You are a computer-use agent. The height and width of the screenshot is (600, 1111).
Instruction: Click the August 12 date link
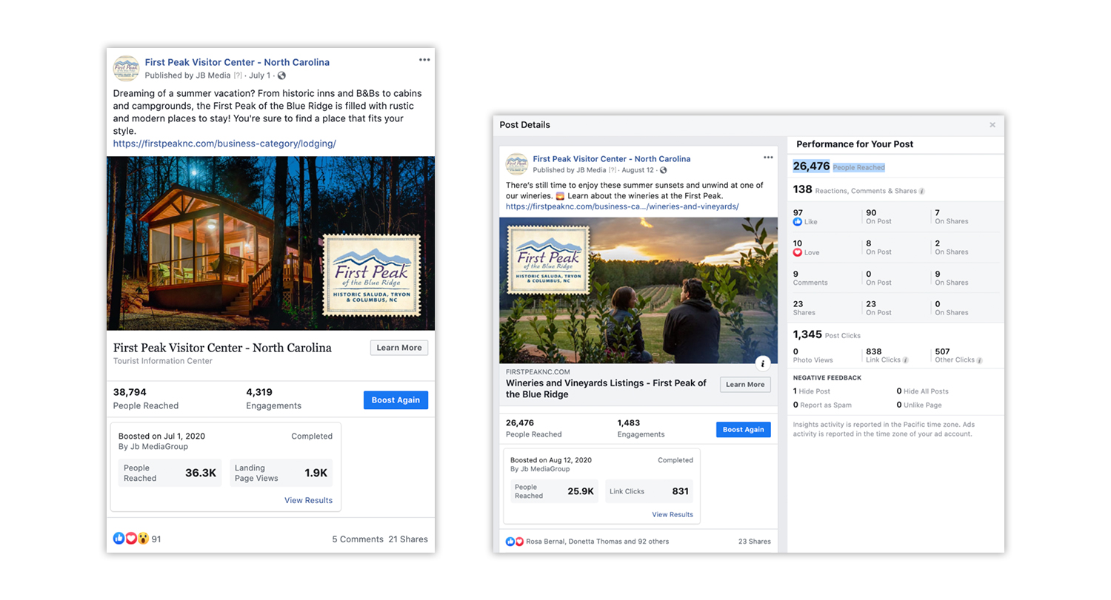pos(638,170)
